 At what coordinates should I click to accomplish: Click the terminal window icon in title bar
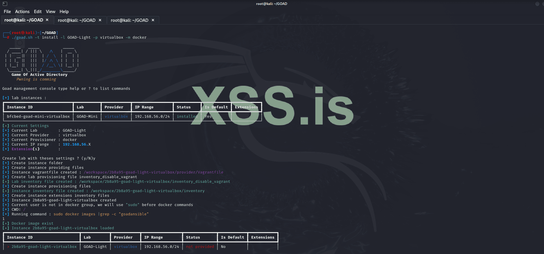tap(5, 4)
